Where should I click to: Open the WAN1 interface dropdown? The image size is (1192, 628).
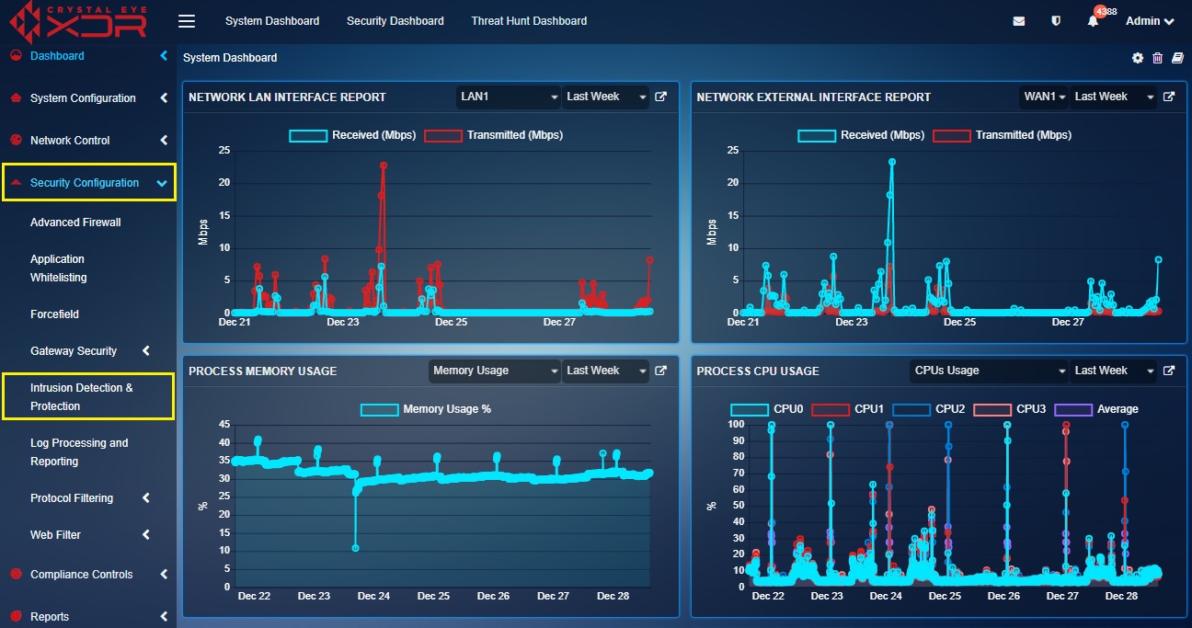tap(1043, 97)
